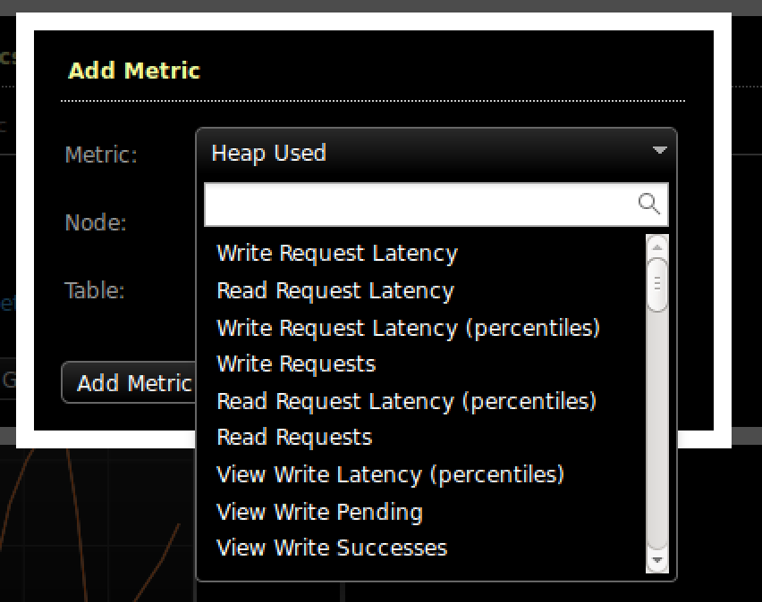Pick View Write Latency (percentiles)

[x=389, y=474]
